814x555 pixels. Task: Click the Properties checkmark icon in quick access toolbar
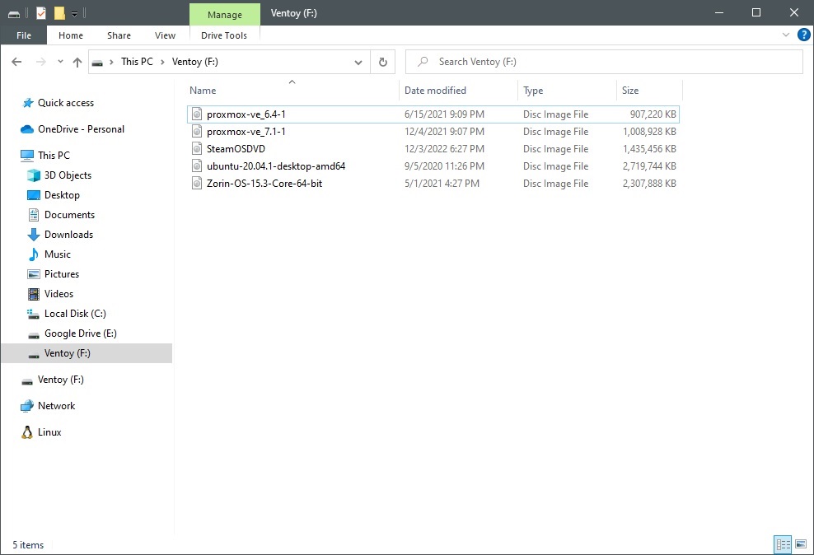pyautogui.click(x=41, y=13)
